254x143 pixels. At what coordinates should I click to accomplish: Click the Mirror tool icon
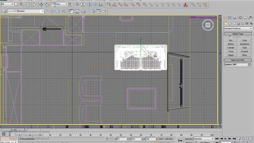90,5
